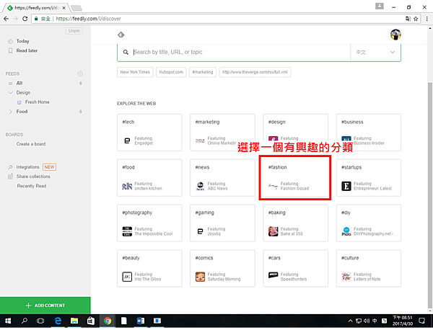
Task: Open Word from the taskbar
Action: click(x=141, y=321)
